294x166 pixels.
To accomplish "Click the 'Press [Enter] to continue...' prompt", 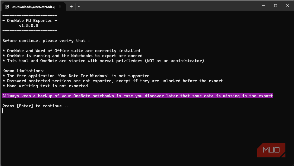I will point(35,106).
